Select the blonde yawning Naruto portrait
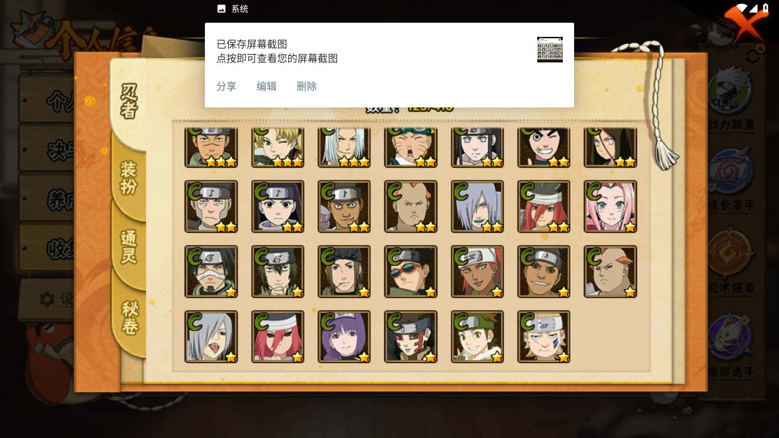779x438 pixels. (411, 147)
